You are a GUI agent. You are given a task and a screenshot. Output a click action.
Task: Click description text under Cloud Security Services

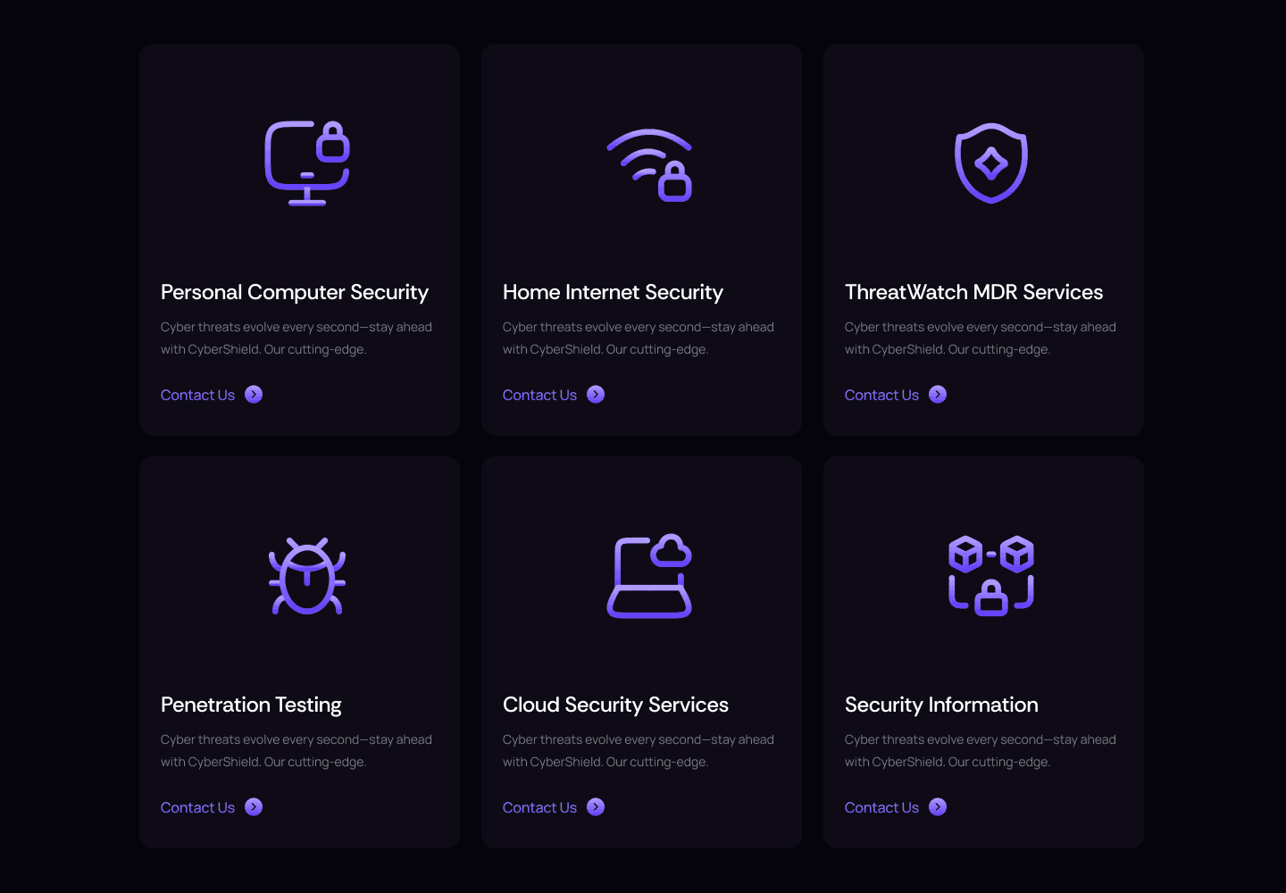(x=639, y=751)
